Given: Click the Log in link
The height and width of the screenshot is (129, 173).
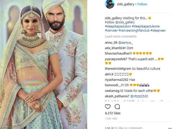Looking at the screenshot, I should click(x=109, y=128).
